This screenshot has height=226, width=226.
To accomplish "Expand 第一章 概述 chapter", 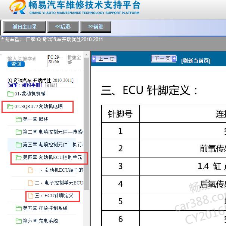I will pyautogui.click(x=35, y=119).
